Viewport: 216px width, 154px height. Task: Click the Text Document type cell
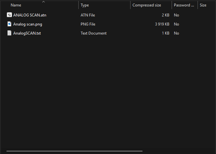tap(94, 33)
